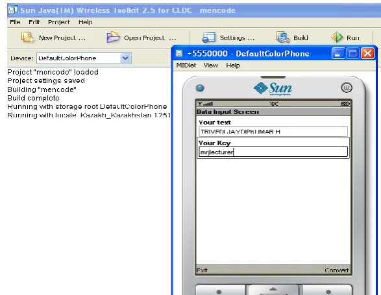Viewport: 381px width, 295px height.
Task: Click the 'Device:' label
Action: tap(22, 58)
